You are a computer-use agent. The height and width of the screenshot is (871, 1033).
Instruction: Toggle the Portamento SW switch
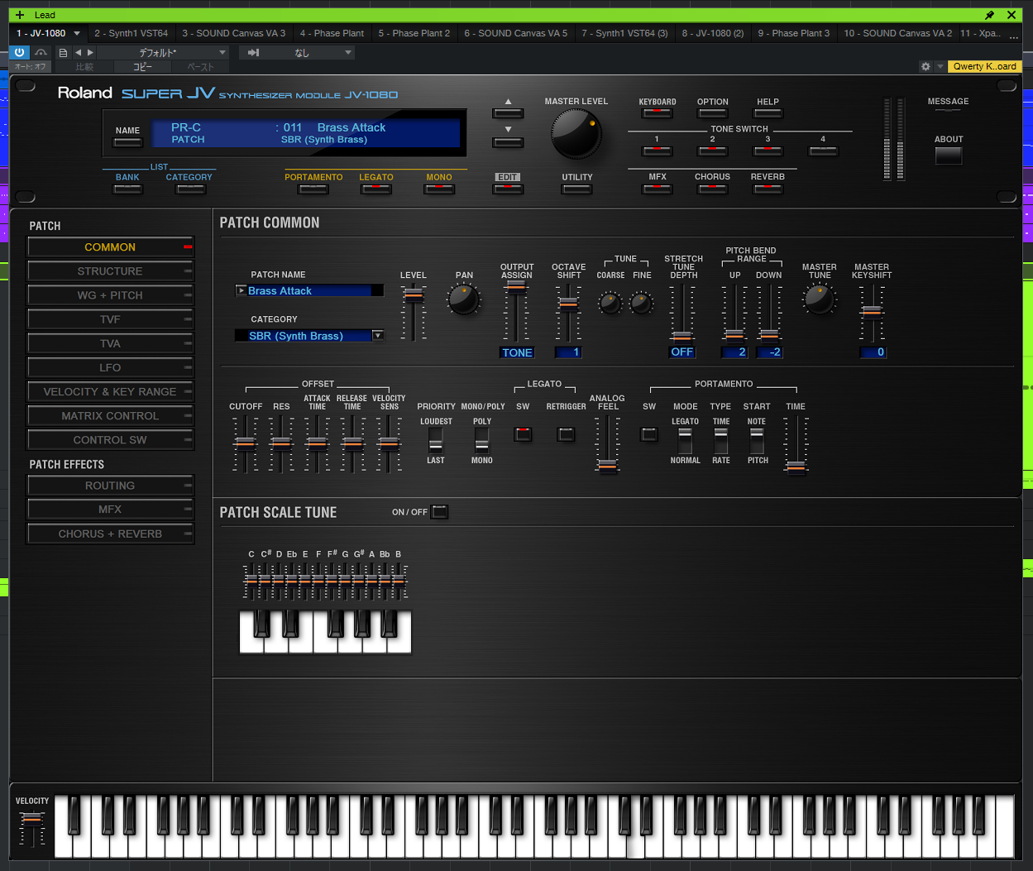coord(649,433)
